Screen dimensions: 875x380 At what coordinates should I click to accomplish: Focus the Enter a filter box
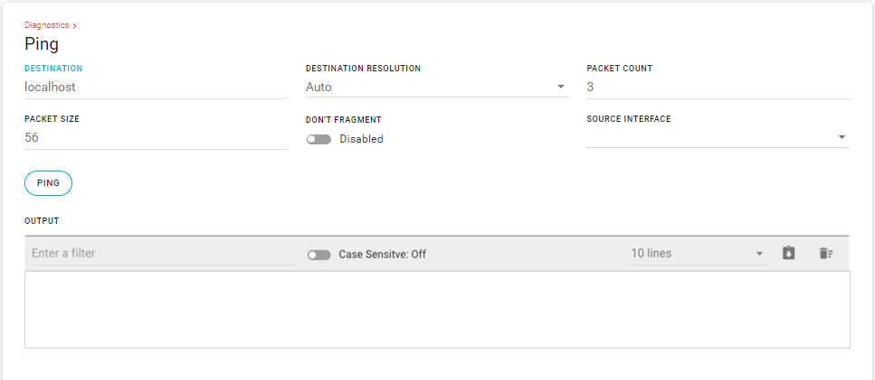tap(164, 254)
